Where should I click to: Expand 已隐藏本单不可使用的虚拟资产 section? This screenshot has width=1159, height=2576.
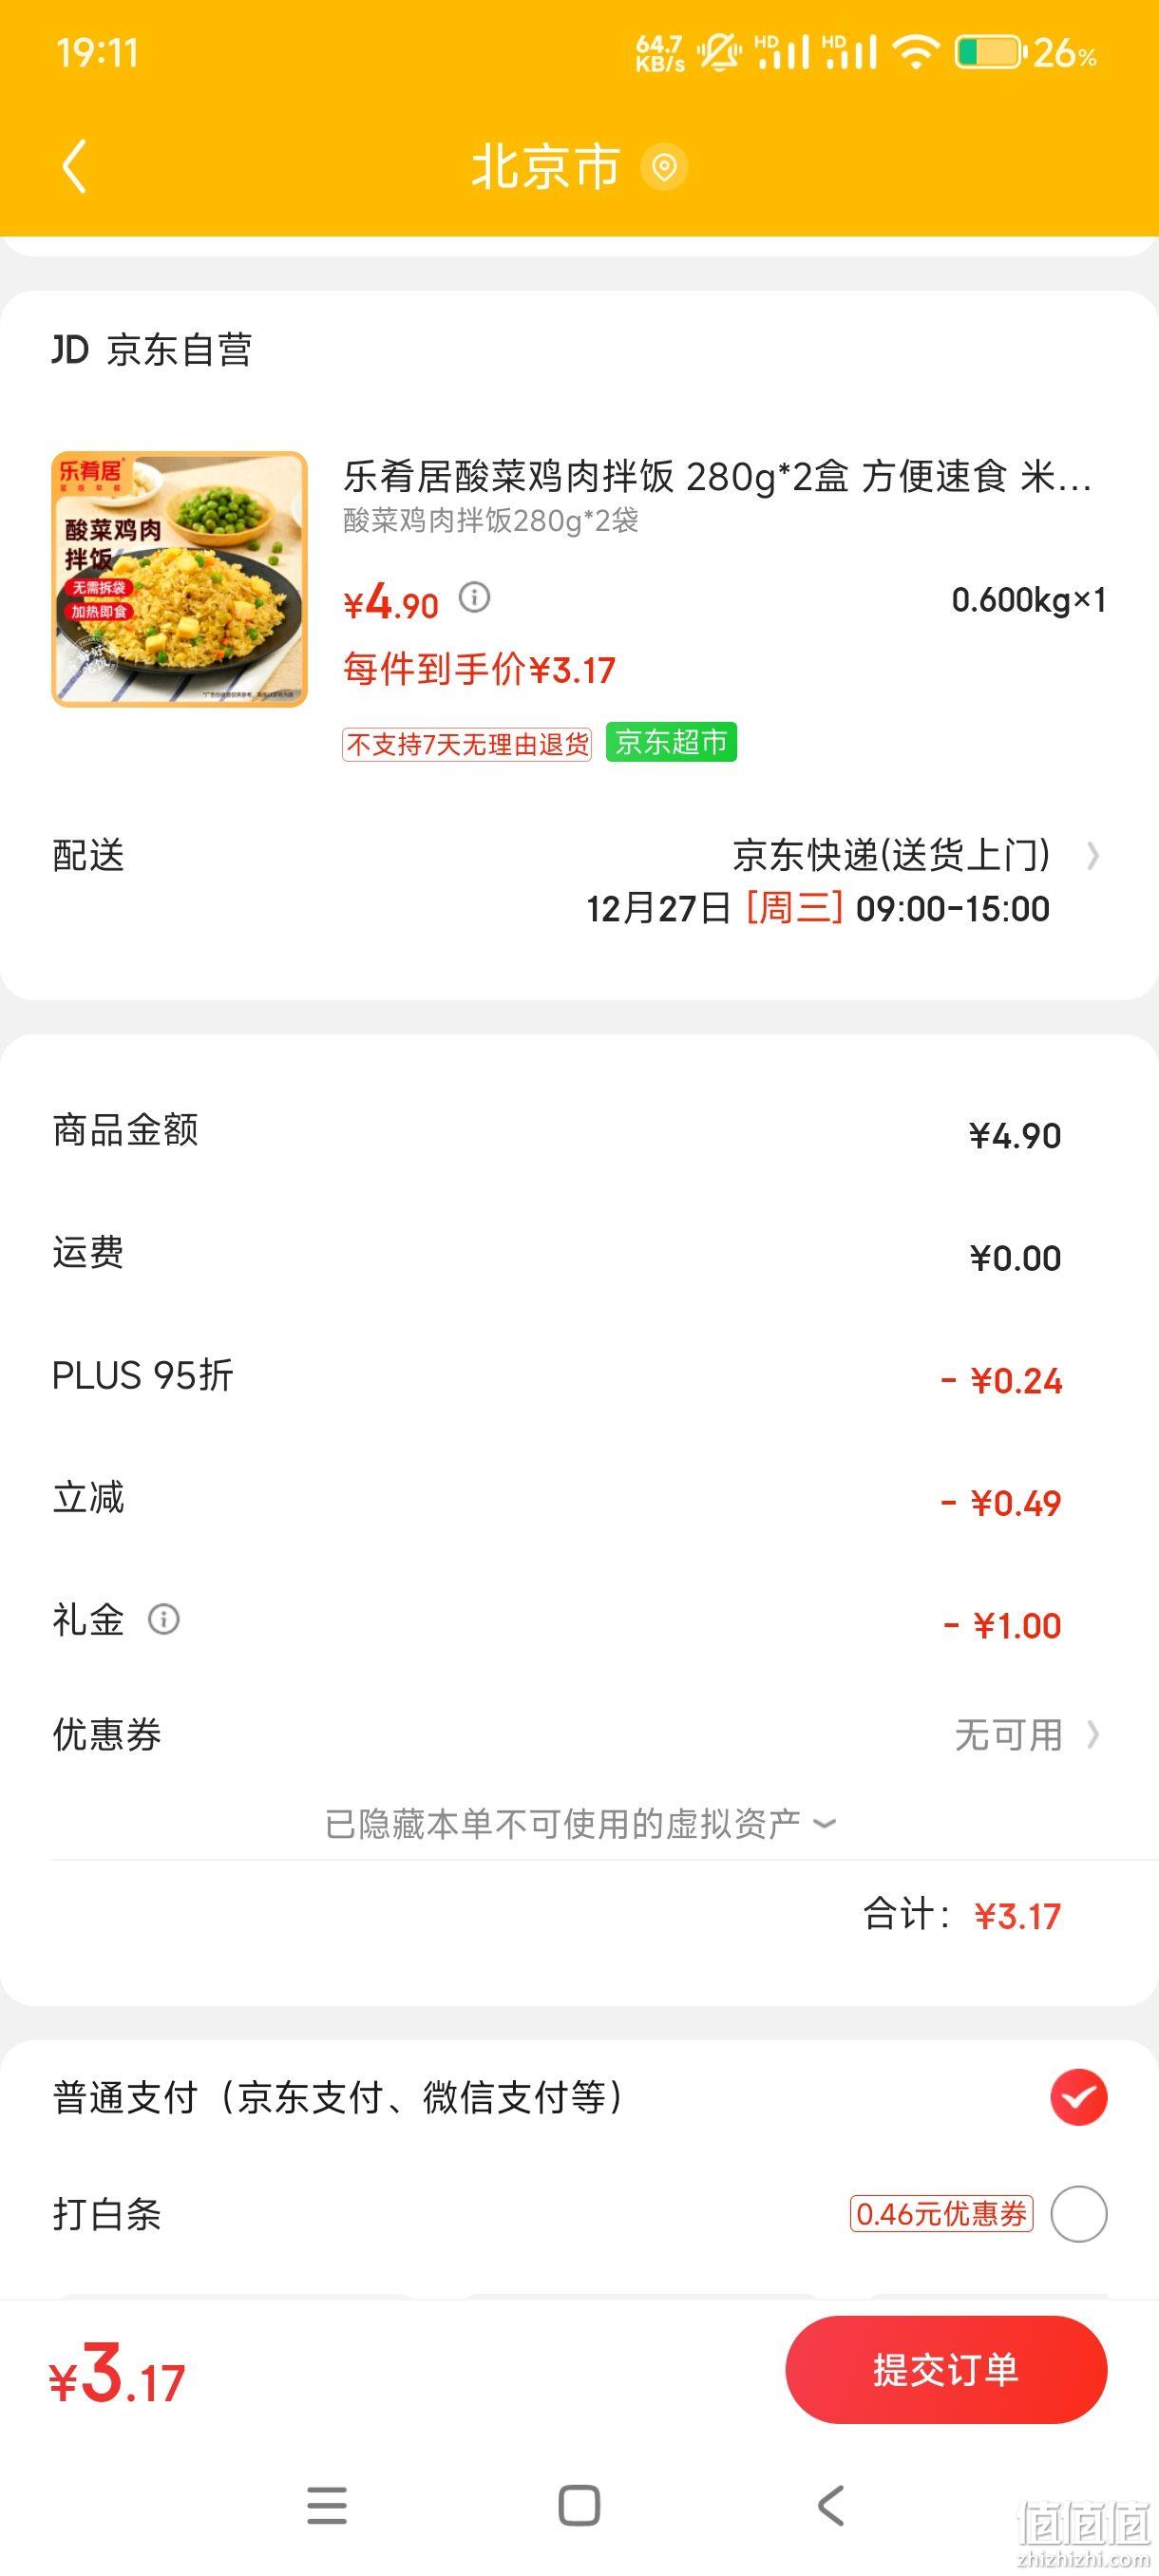tap(580, 1824)
